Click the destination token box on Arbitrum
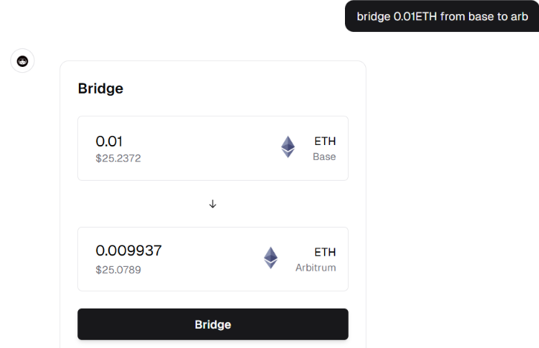Image resolution: width=539 pixels, height=348 pixels. click(x=213, y=259)
